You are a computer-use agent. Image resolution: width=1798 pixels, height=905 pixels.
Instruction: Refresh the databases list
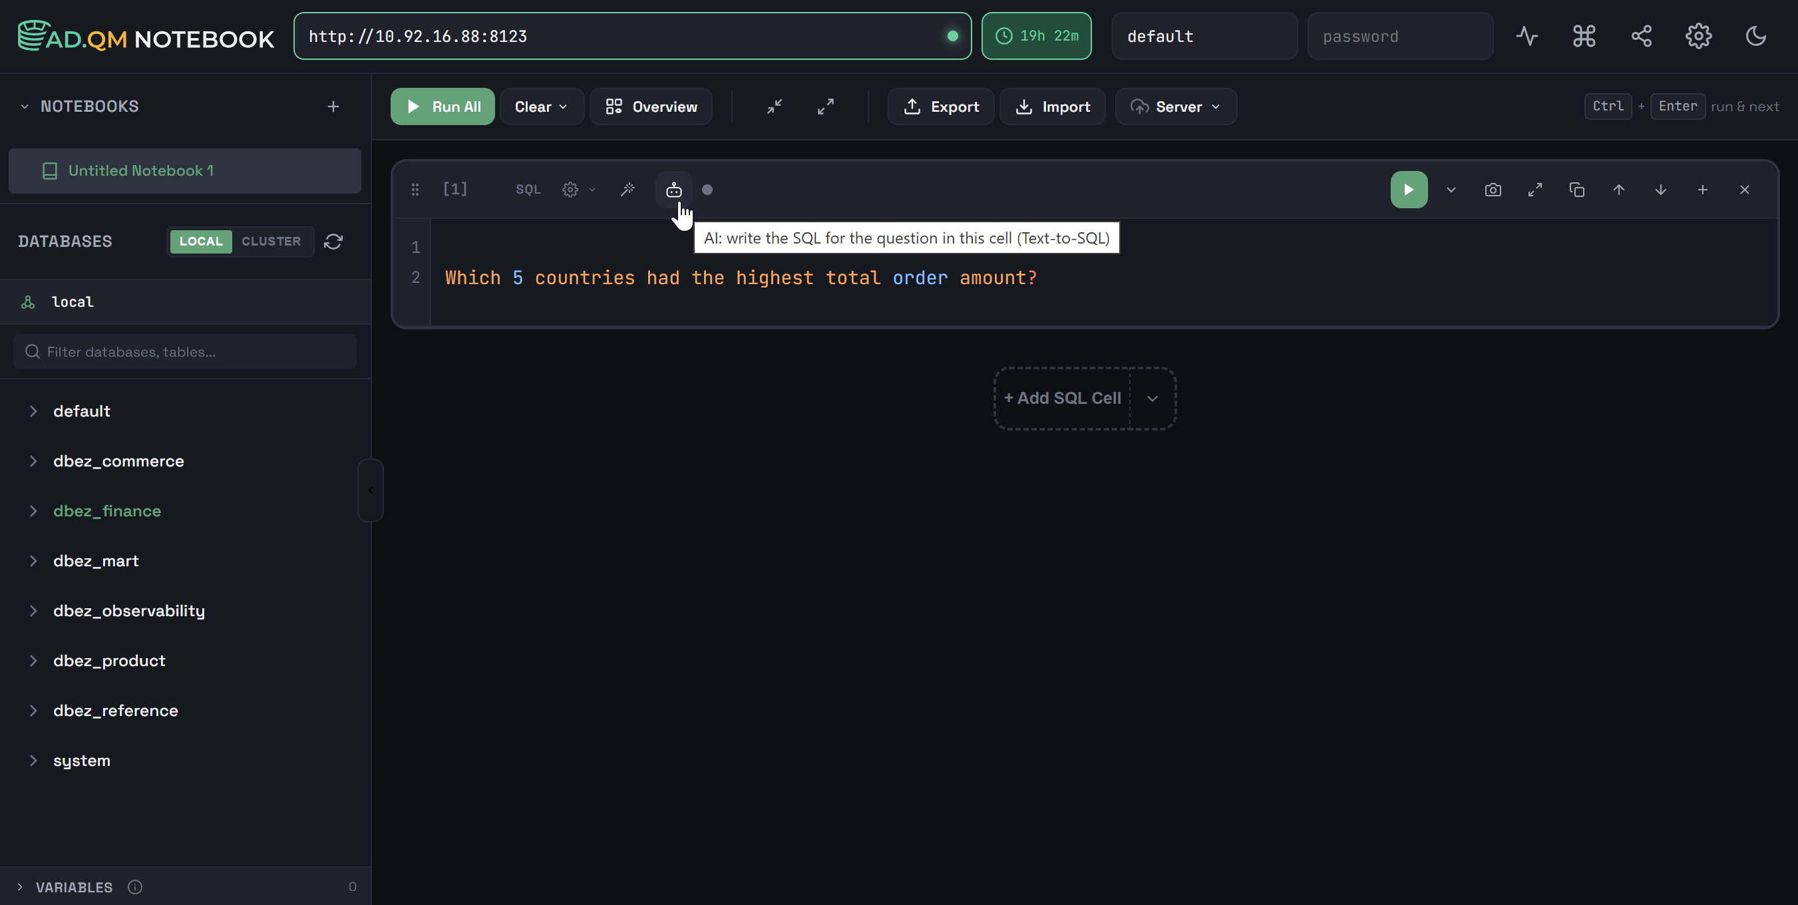point(333,242)
